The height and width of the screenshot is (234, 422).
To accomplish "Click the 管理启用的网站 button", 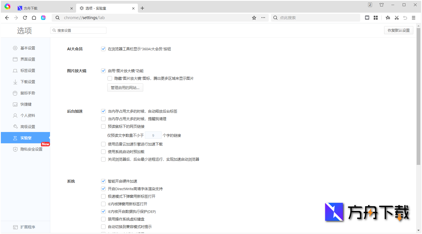I will tap(125, 87).
